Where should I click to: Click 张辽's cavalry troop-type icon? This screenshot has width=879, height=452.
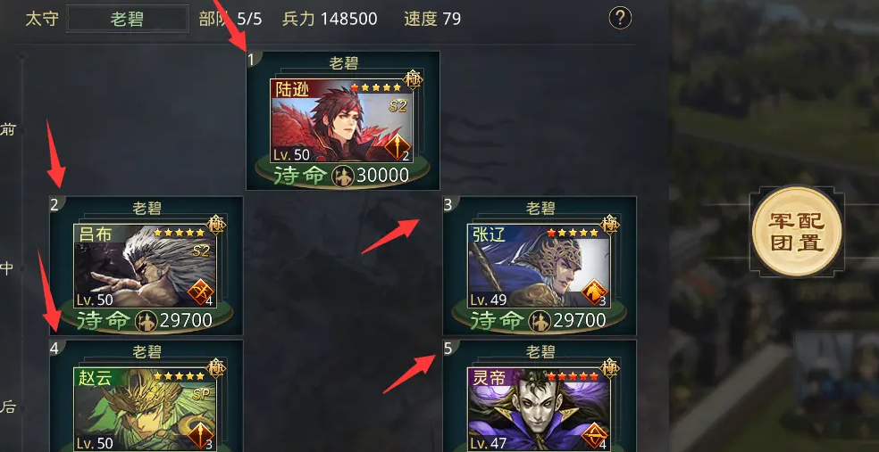(594, 292)
